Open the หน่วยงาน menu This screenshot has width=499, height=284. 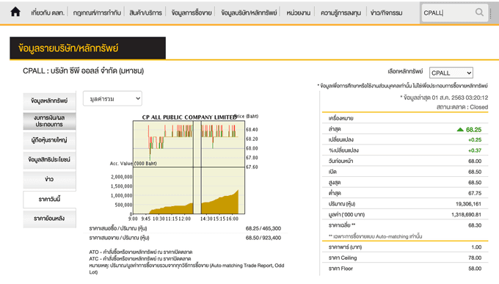[x=298, y=12]
